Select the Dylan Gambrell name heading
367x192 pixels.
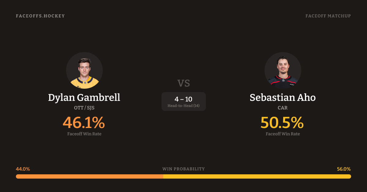tap(84, 98)
